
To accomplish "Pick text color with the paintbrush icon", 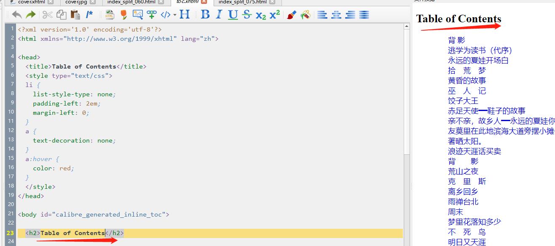I will 291,15.
